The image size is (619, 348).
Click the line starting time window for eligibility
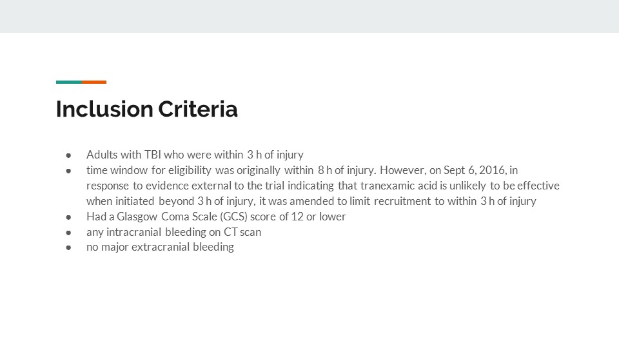point(302,170)
